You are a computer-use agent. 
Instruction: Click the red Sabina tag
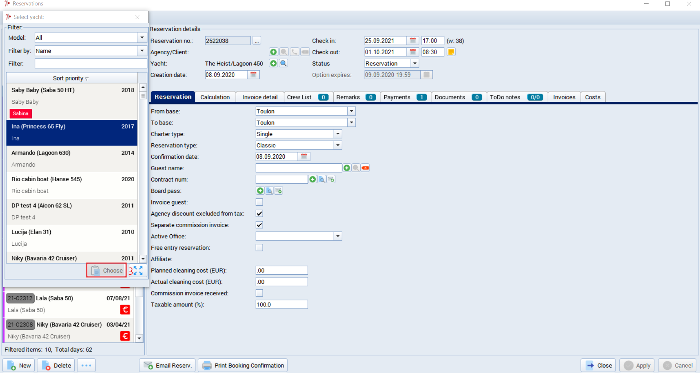pos(21,114)
